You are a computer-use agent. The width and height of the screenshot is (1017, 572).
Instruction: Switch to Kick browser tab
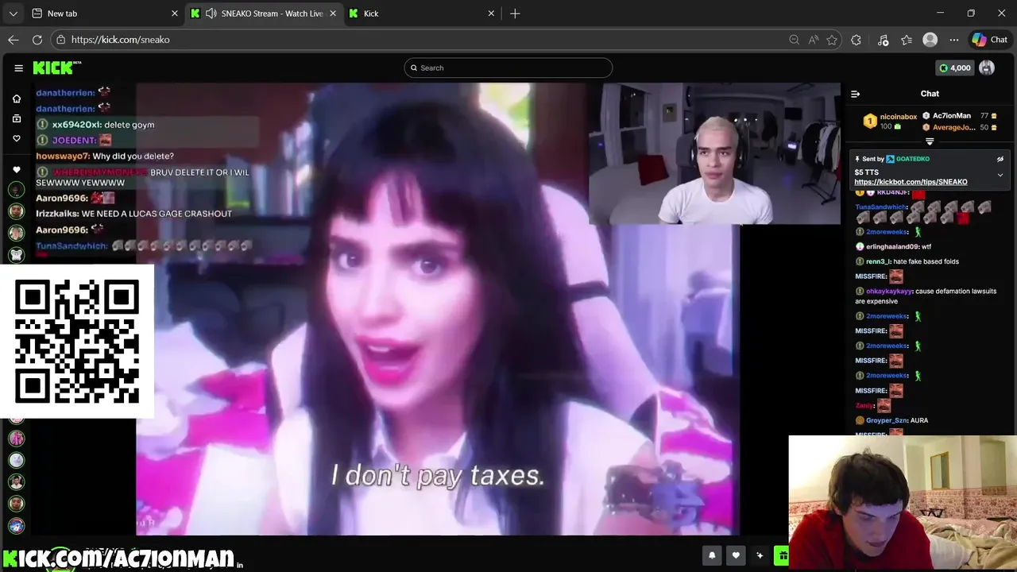[x=423, y=14]
